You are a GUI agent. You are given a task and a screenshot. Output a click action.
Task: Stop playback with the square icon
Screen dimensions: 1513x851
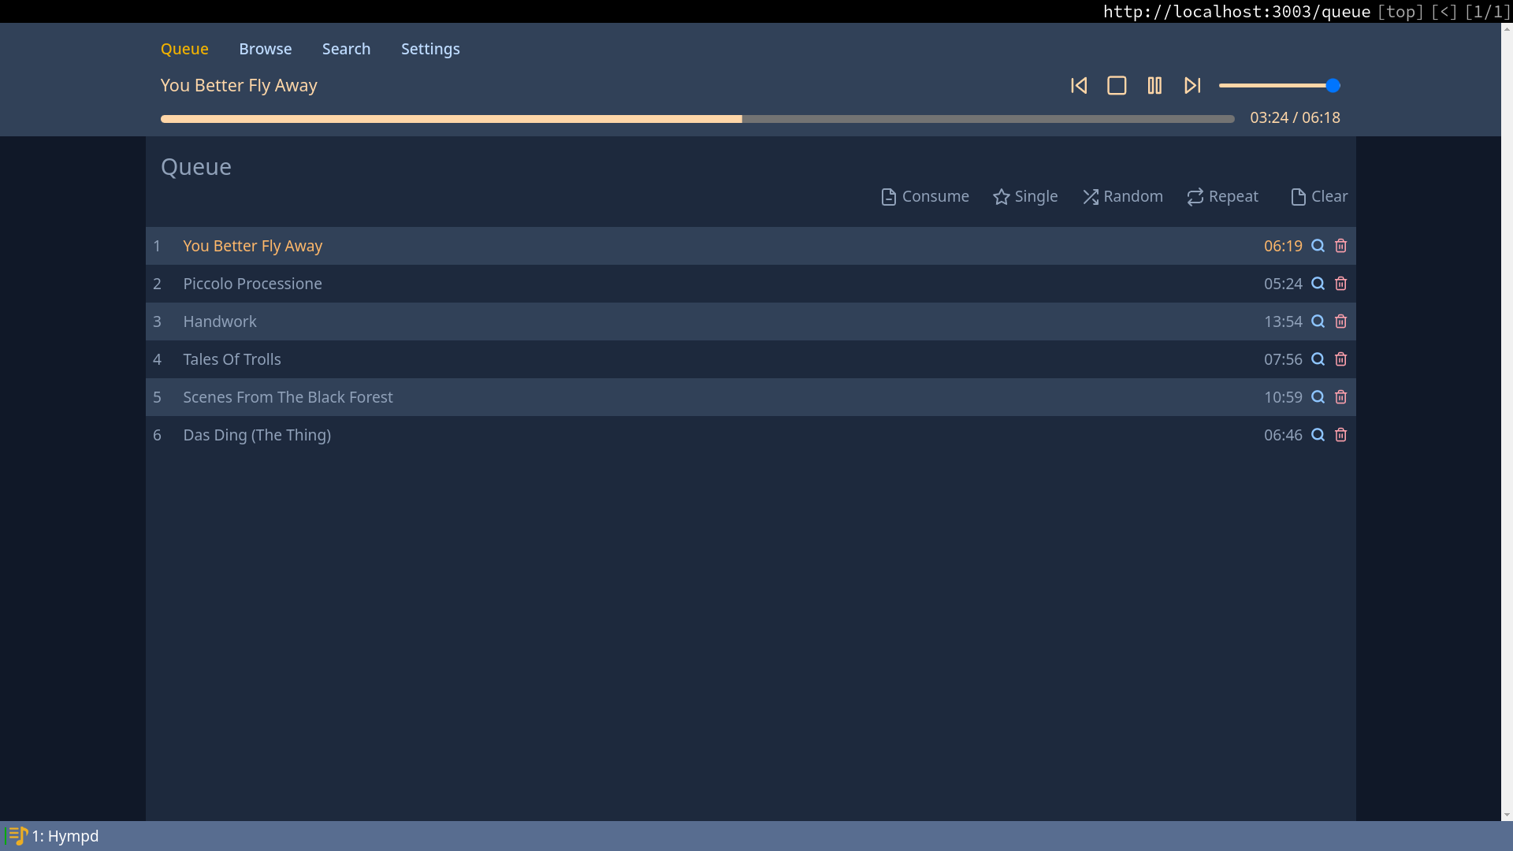(1117, 85)
